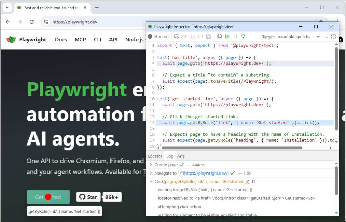Click the 'attempting click action' log line

[x=179, y=207]
